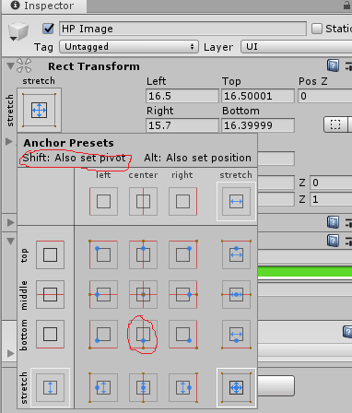Choose stretch column horizontal preset header icon
The width and height of the screenshot is (352, 413).
(x=236, y=202)
